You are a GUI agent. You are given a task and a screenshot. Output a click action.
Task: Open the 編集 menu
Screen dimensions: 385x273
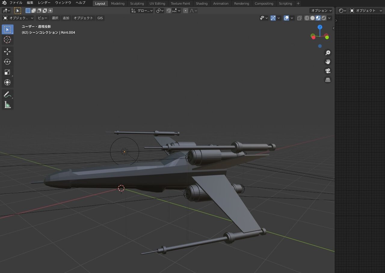click(30, 3)
